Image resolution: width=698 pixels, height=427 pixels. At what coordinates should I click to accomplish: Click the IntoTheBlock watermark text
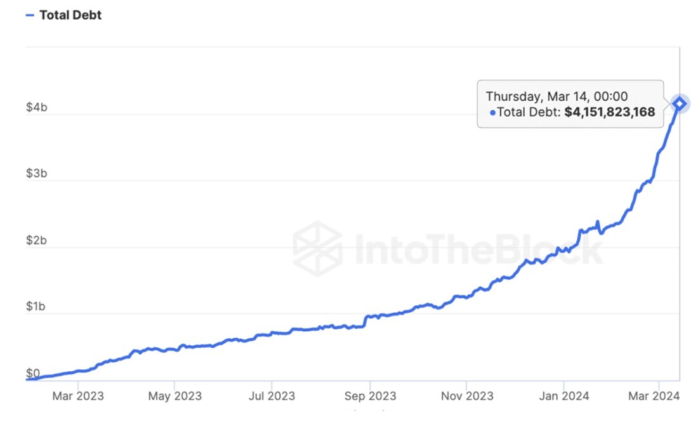pos(479,249)
